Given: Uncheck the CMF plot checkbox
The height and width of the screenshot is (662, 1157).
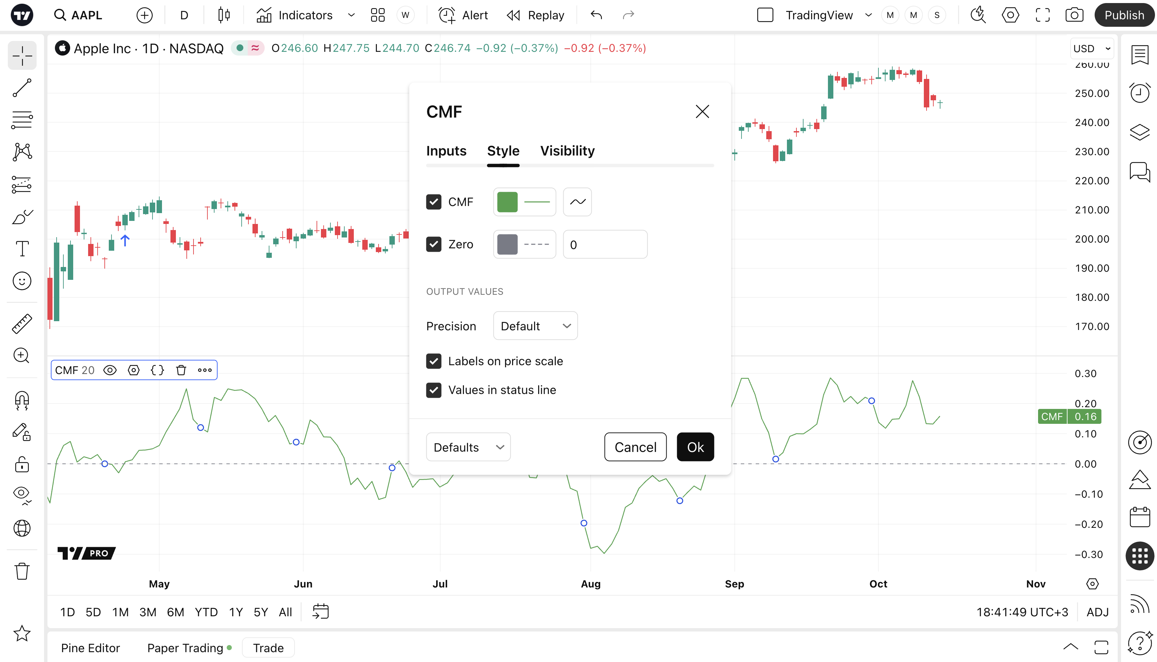Looking at the screenshot, I should pyautogui.click(x=433, y=202).
